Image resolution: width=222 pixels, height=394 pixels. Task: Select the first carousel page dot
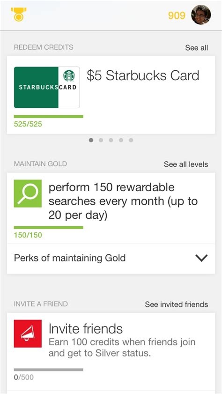click(91, 140)
